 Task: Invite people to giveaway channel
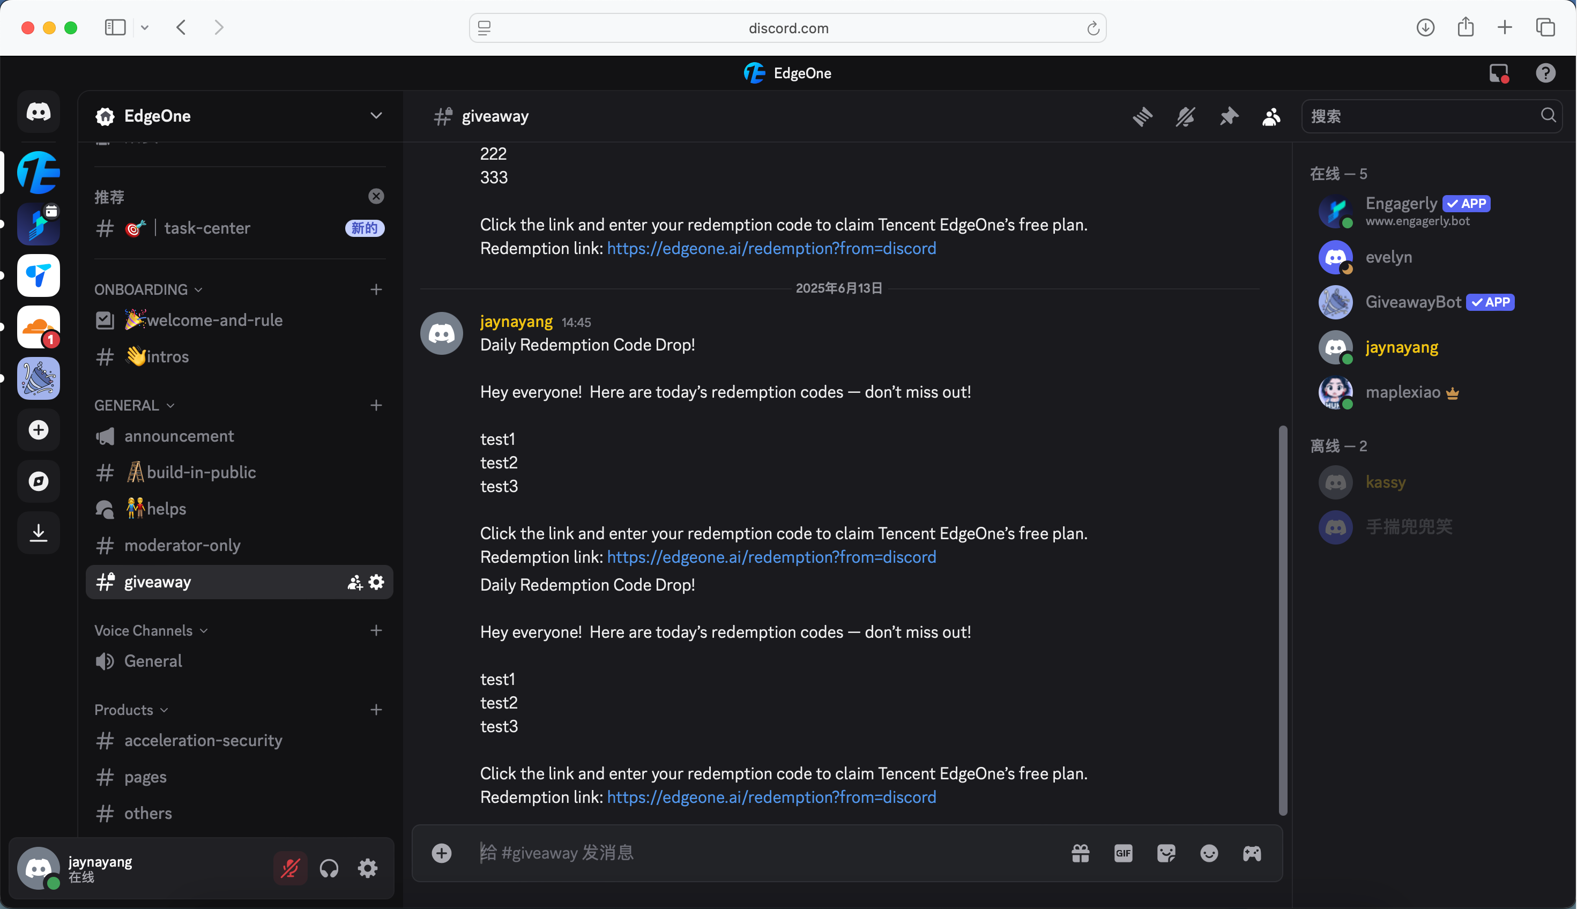point(355,583)
